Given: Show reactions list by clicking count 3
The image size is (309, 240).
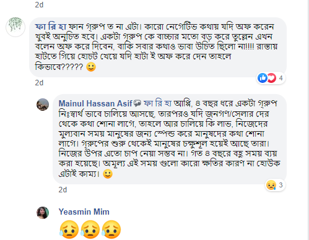Looking at the screenshot, I should pos(281,185).
